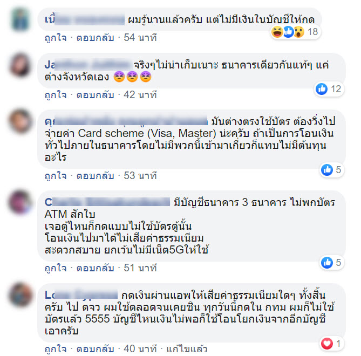
Task: Open the 18 reactions on first comment
Action: tap(295, 32)
